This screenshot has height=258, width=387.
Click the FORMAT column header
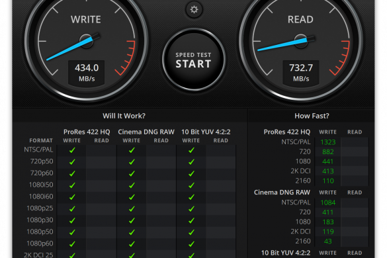pyautogui.click(x=41, y=140)
